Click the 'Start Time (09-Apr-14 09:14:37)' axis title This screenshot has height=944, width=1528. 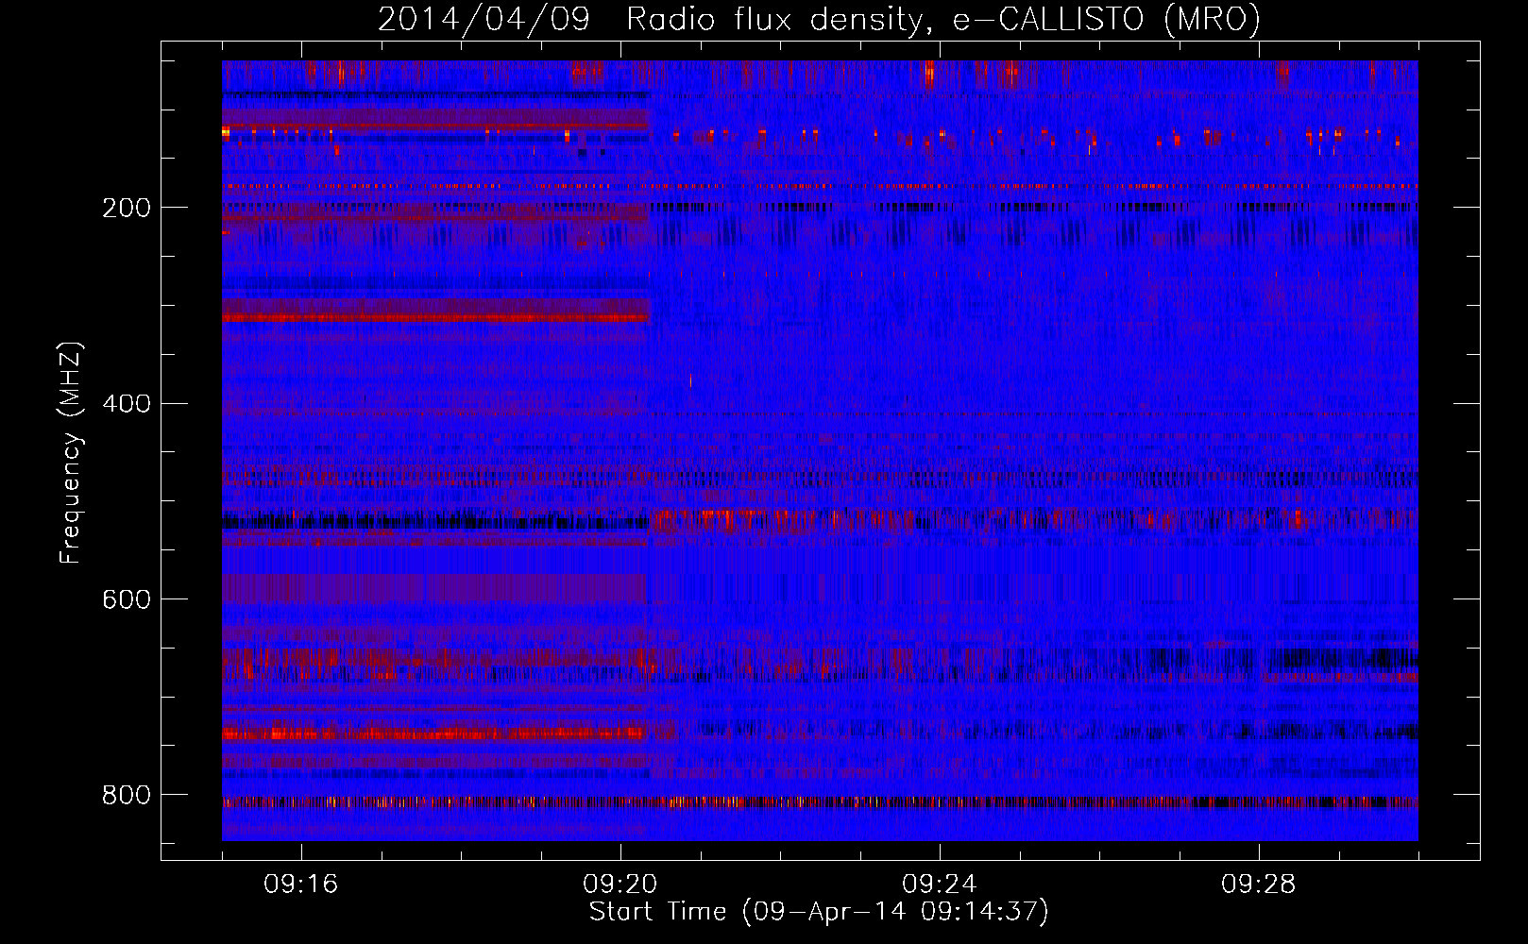(819, 912)
